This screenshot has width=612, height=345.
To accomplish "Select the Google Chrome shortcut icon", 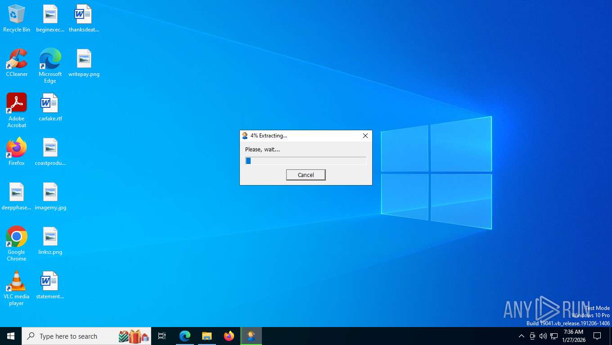I will click(x=17, y=244).
